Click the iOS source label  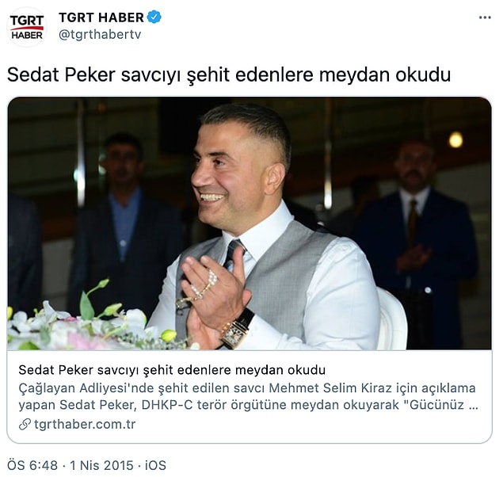[155, 465]
